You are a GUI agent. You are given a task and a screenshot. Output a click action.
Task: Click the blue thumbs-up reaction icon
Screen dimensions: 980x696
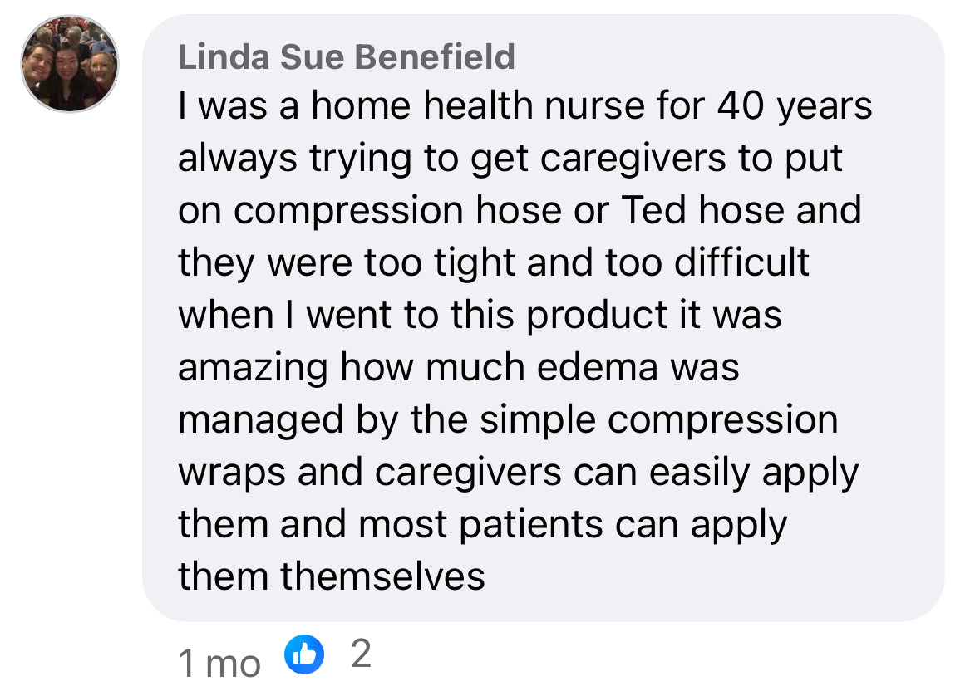303,655
